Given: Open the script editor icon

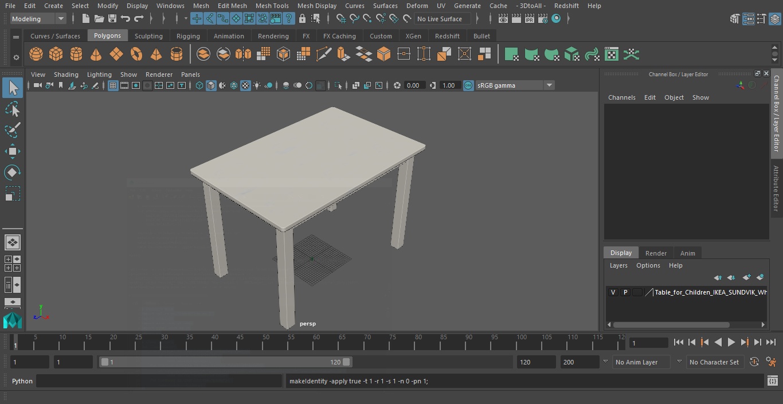Looking at the screenshot, I should [x=772, y=381].
